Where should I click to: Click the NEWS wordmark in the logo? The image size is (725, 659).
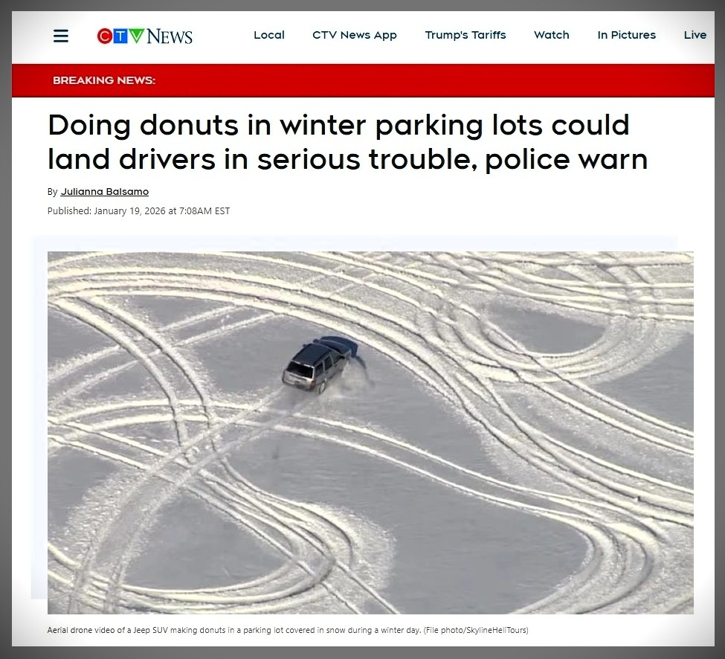click(x=170, y=36)
